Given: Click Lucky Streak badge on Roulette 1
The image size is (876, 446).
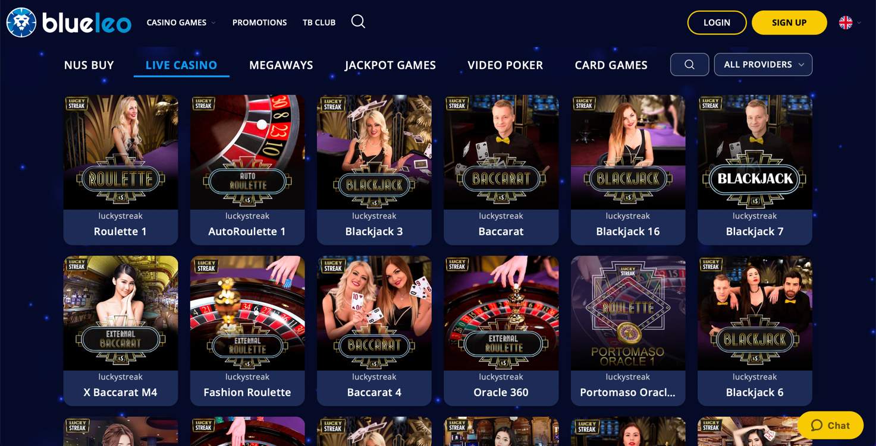Looking at the screenshot, I should (x=76, y=103).
